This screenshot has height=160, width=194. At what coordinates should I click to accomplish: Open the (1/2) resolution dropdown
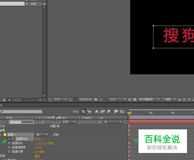(118, 99)
